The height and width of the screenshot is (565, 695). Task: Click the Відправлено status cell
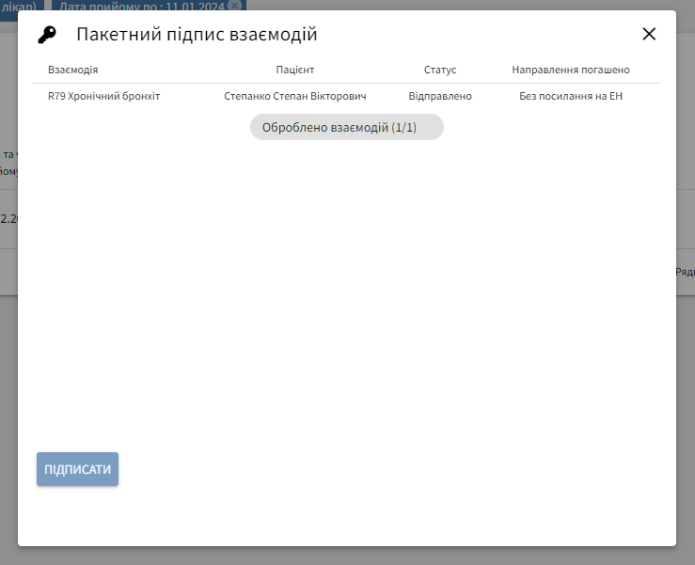pos(440,96)
